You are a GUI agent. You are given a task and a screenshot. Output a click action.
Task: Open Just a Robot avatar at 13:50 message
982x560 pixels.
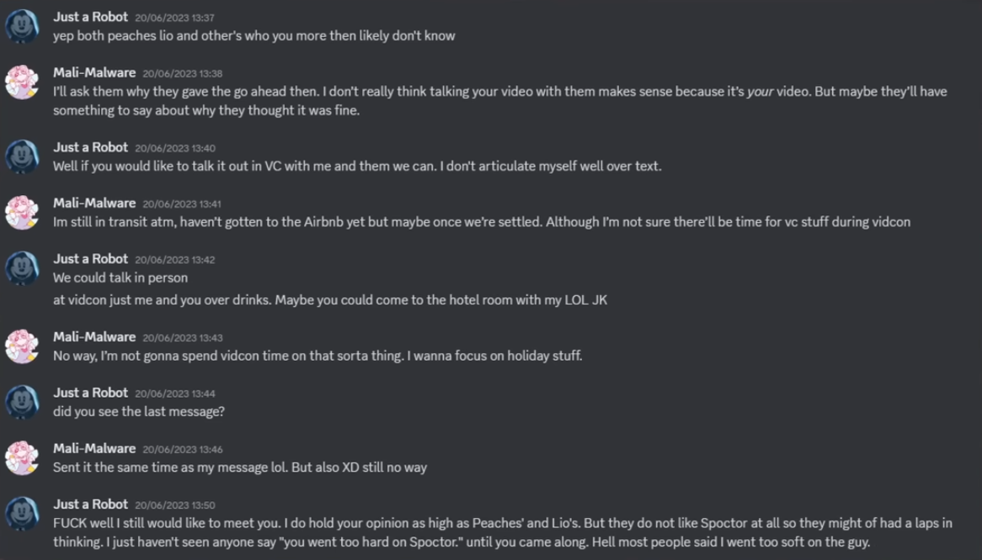(x=22, y=513)
